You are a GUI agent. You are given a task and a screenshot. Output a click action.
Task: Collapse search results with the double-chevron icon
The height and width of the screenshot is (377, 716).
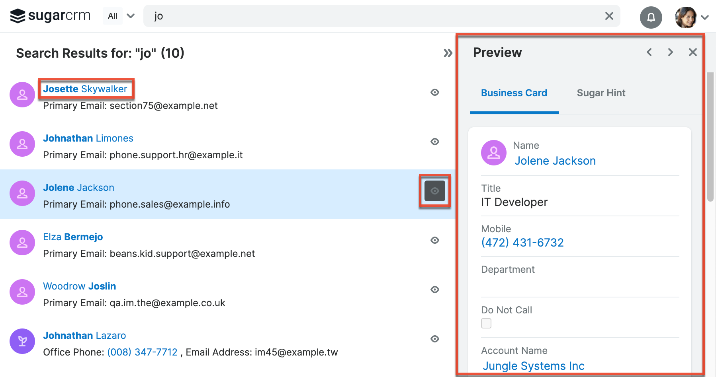(448, 52)
